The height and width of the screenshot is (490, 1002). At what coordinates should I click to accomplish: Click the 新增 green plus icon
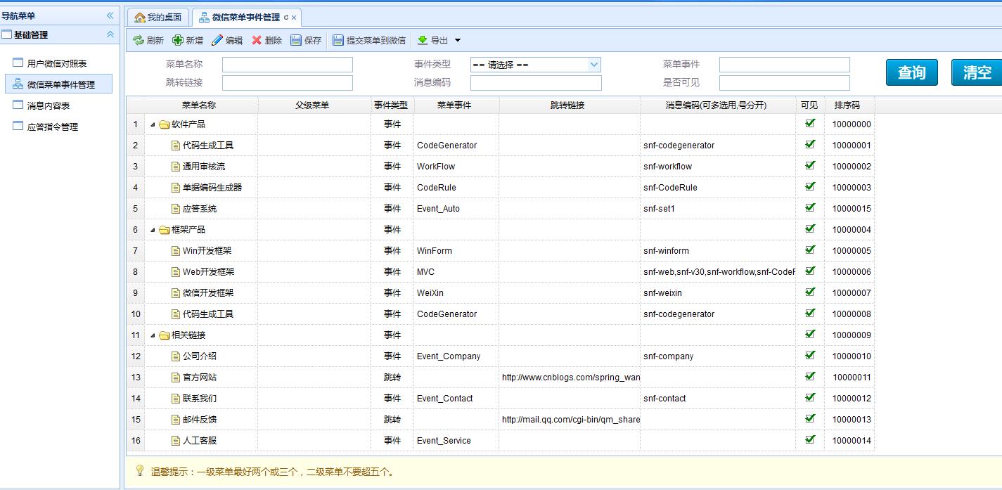pyautogui.click(x=178, y=41)
